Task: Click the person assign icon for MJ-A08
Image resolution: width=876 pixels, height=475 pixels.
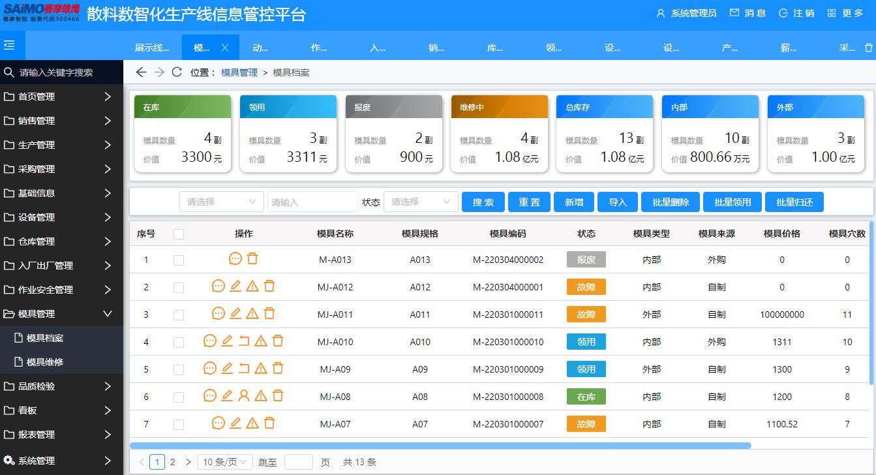Action: click(243, 395)
